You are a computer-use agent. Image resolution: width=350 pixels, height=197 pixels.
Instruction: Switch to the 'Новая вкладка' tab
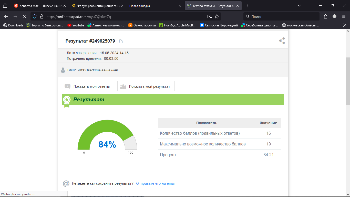[140, 6]
